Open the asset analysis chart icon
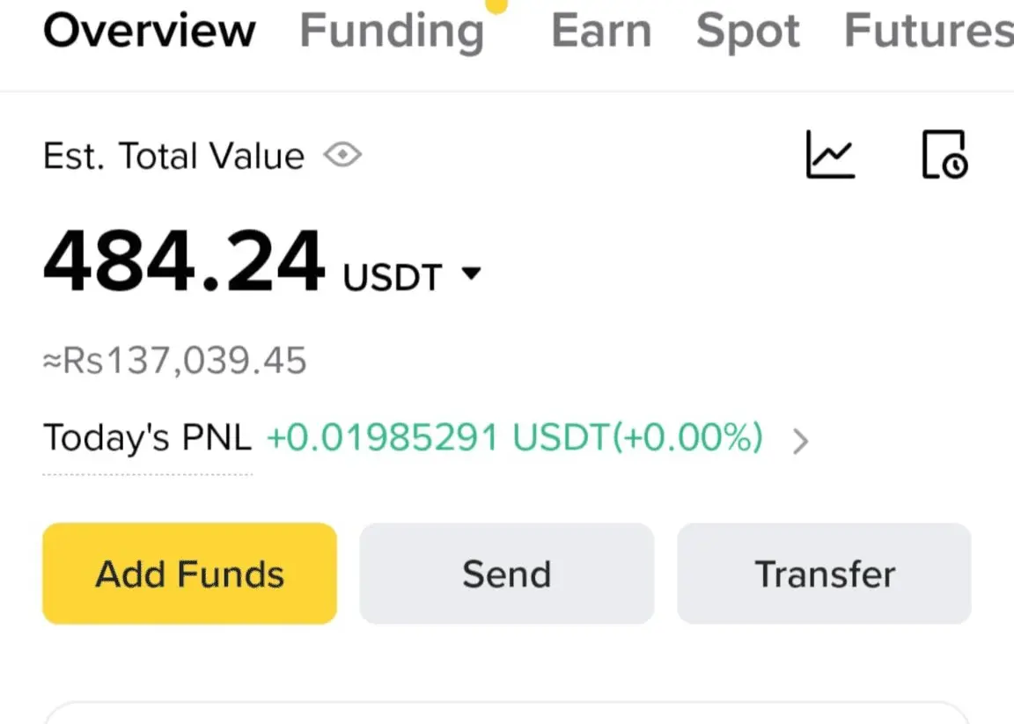 830,155
